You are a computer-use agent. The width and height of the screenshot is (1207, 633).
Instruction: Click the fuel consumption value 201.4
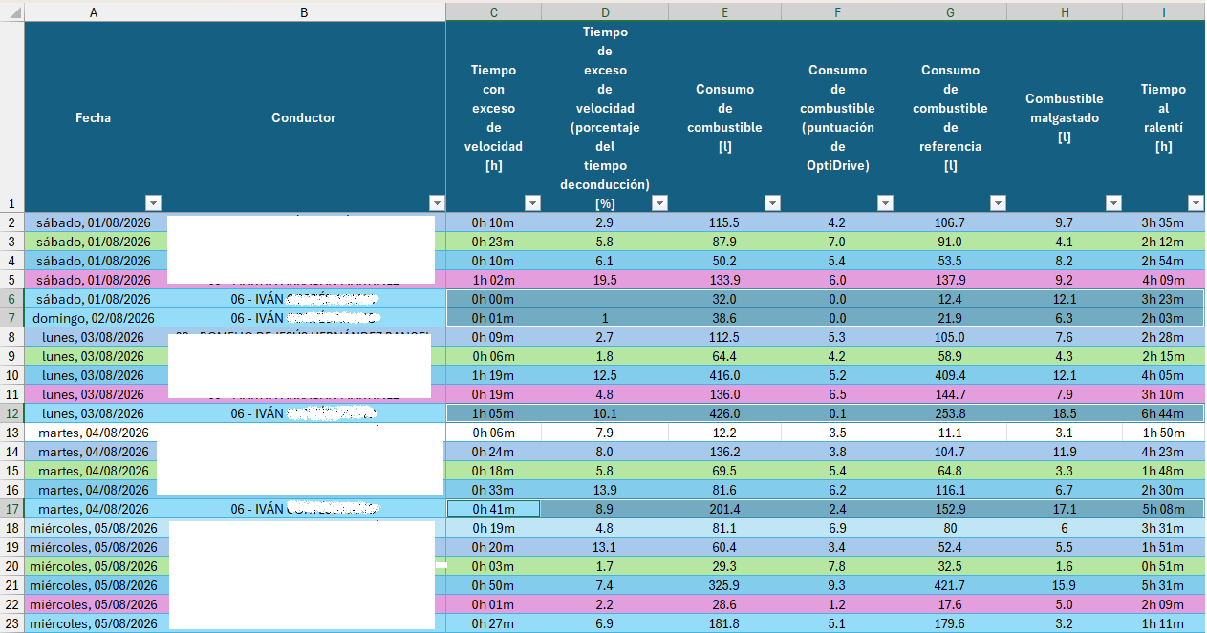click(724, 509)
